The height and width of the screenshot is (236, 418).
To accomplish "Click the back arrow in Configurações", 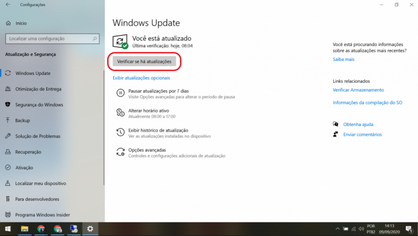I will tap(7, 5).
